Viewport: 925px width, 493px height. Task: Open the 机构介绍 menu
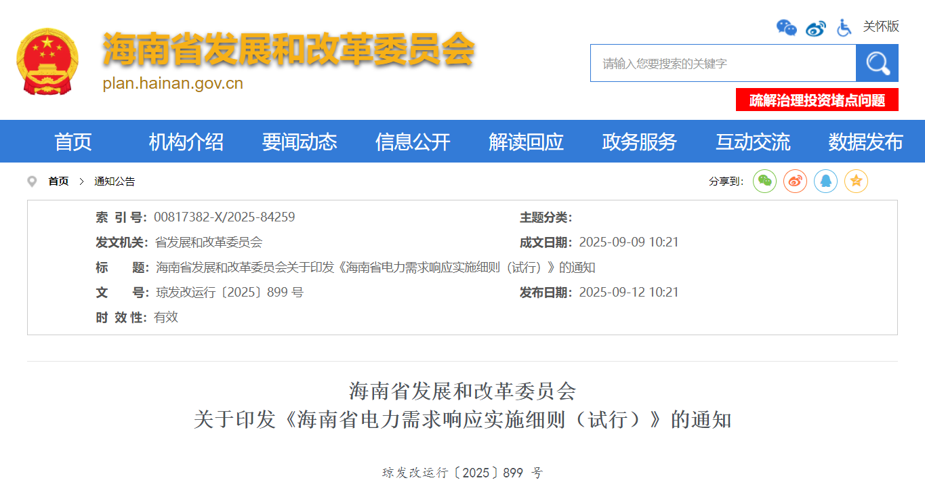[186, 142]
